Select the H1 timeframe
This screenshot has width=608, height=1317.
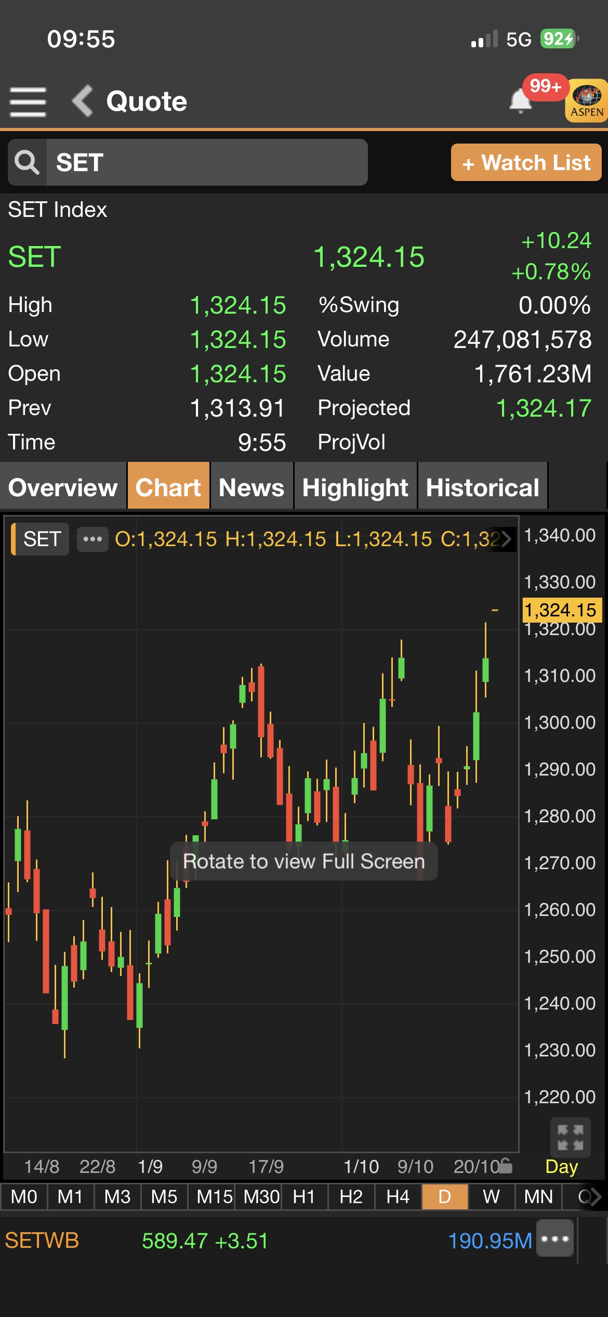click(x=304, y=1197)
